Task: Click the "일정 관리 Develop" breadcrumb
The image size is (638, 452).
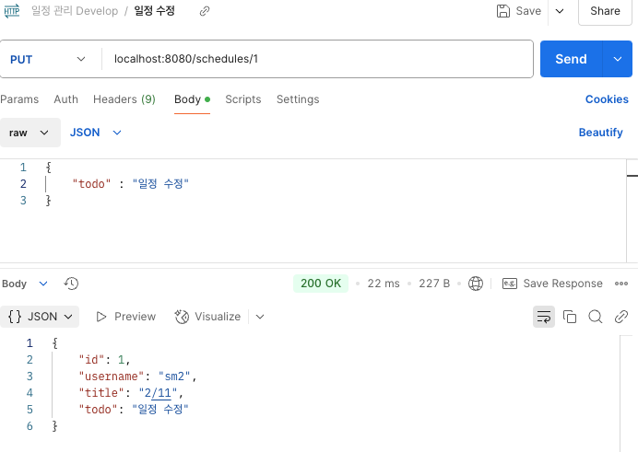Action: click(x=75, y=11)
